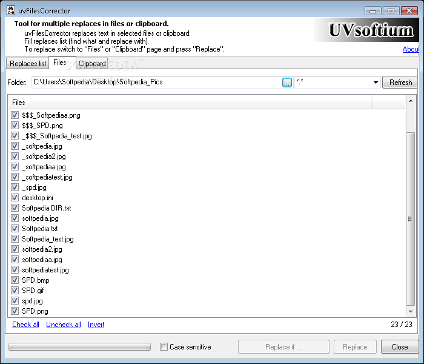Click the Files column header
The image size is (424, 364).
[191, 103]
